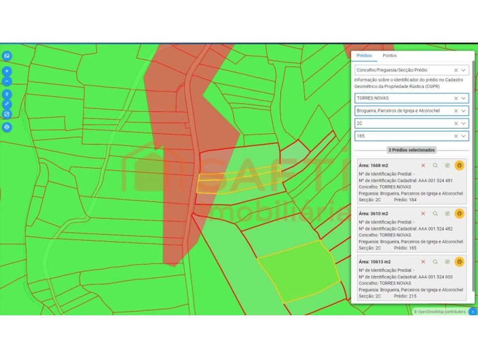
Task: Zoom to the 1668 m2 parcel
Action: 435,165
